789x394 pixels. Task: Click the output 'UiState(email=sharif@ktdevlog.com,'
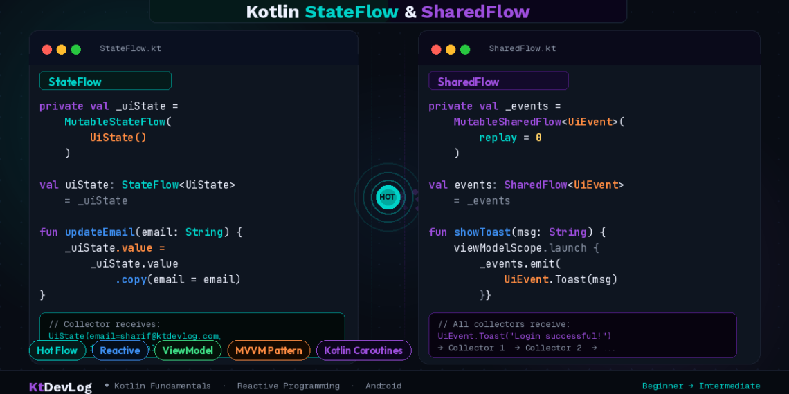point(136,336)
